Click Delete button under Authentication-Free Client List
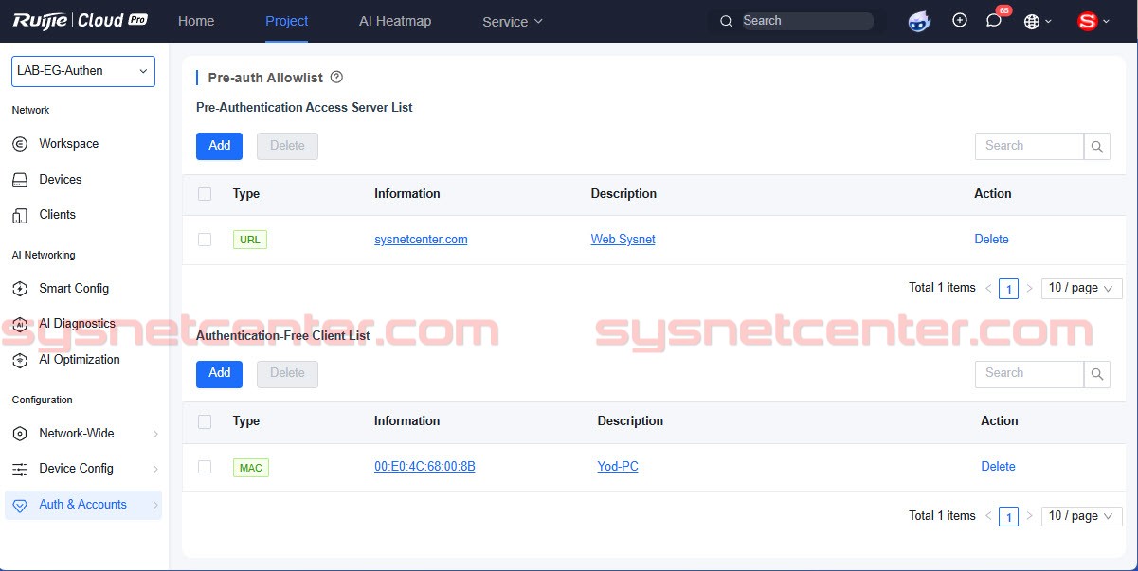The height and width of the screenshot is (571, 1138). tap(287, 373)
